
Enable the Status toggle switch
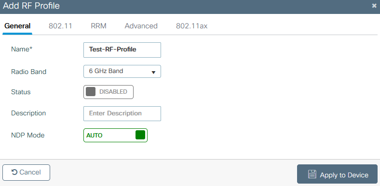(109, 92)
